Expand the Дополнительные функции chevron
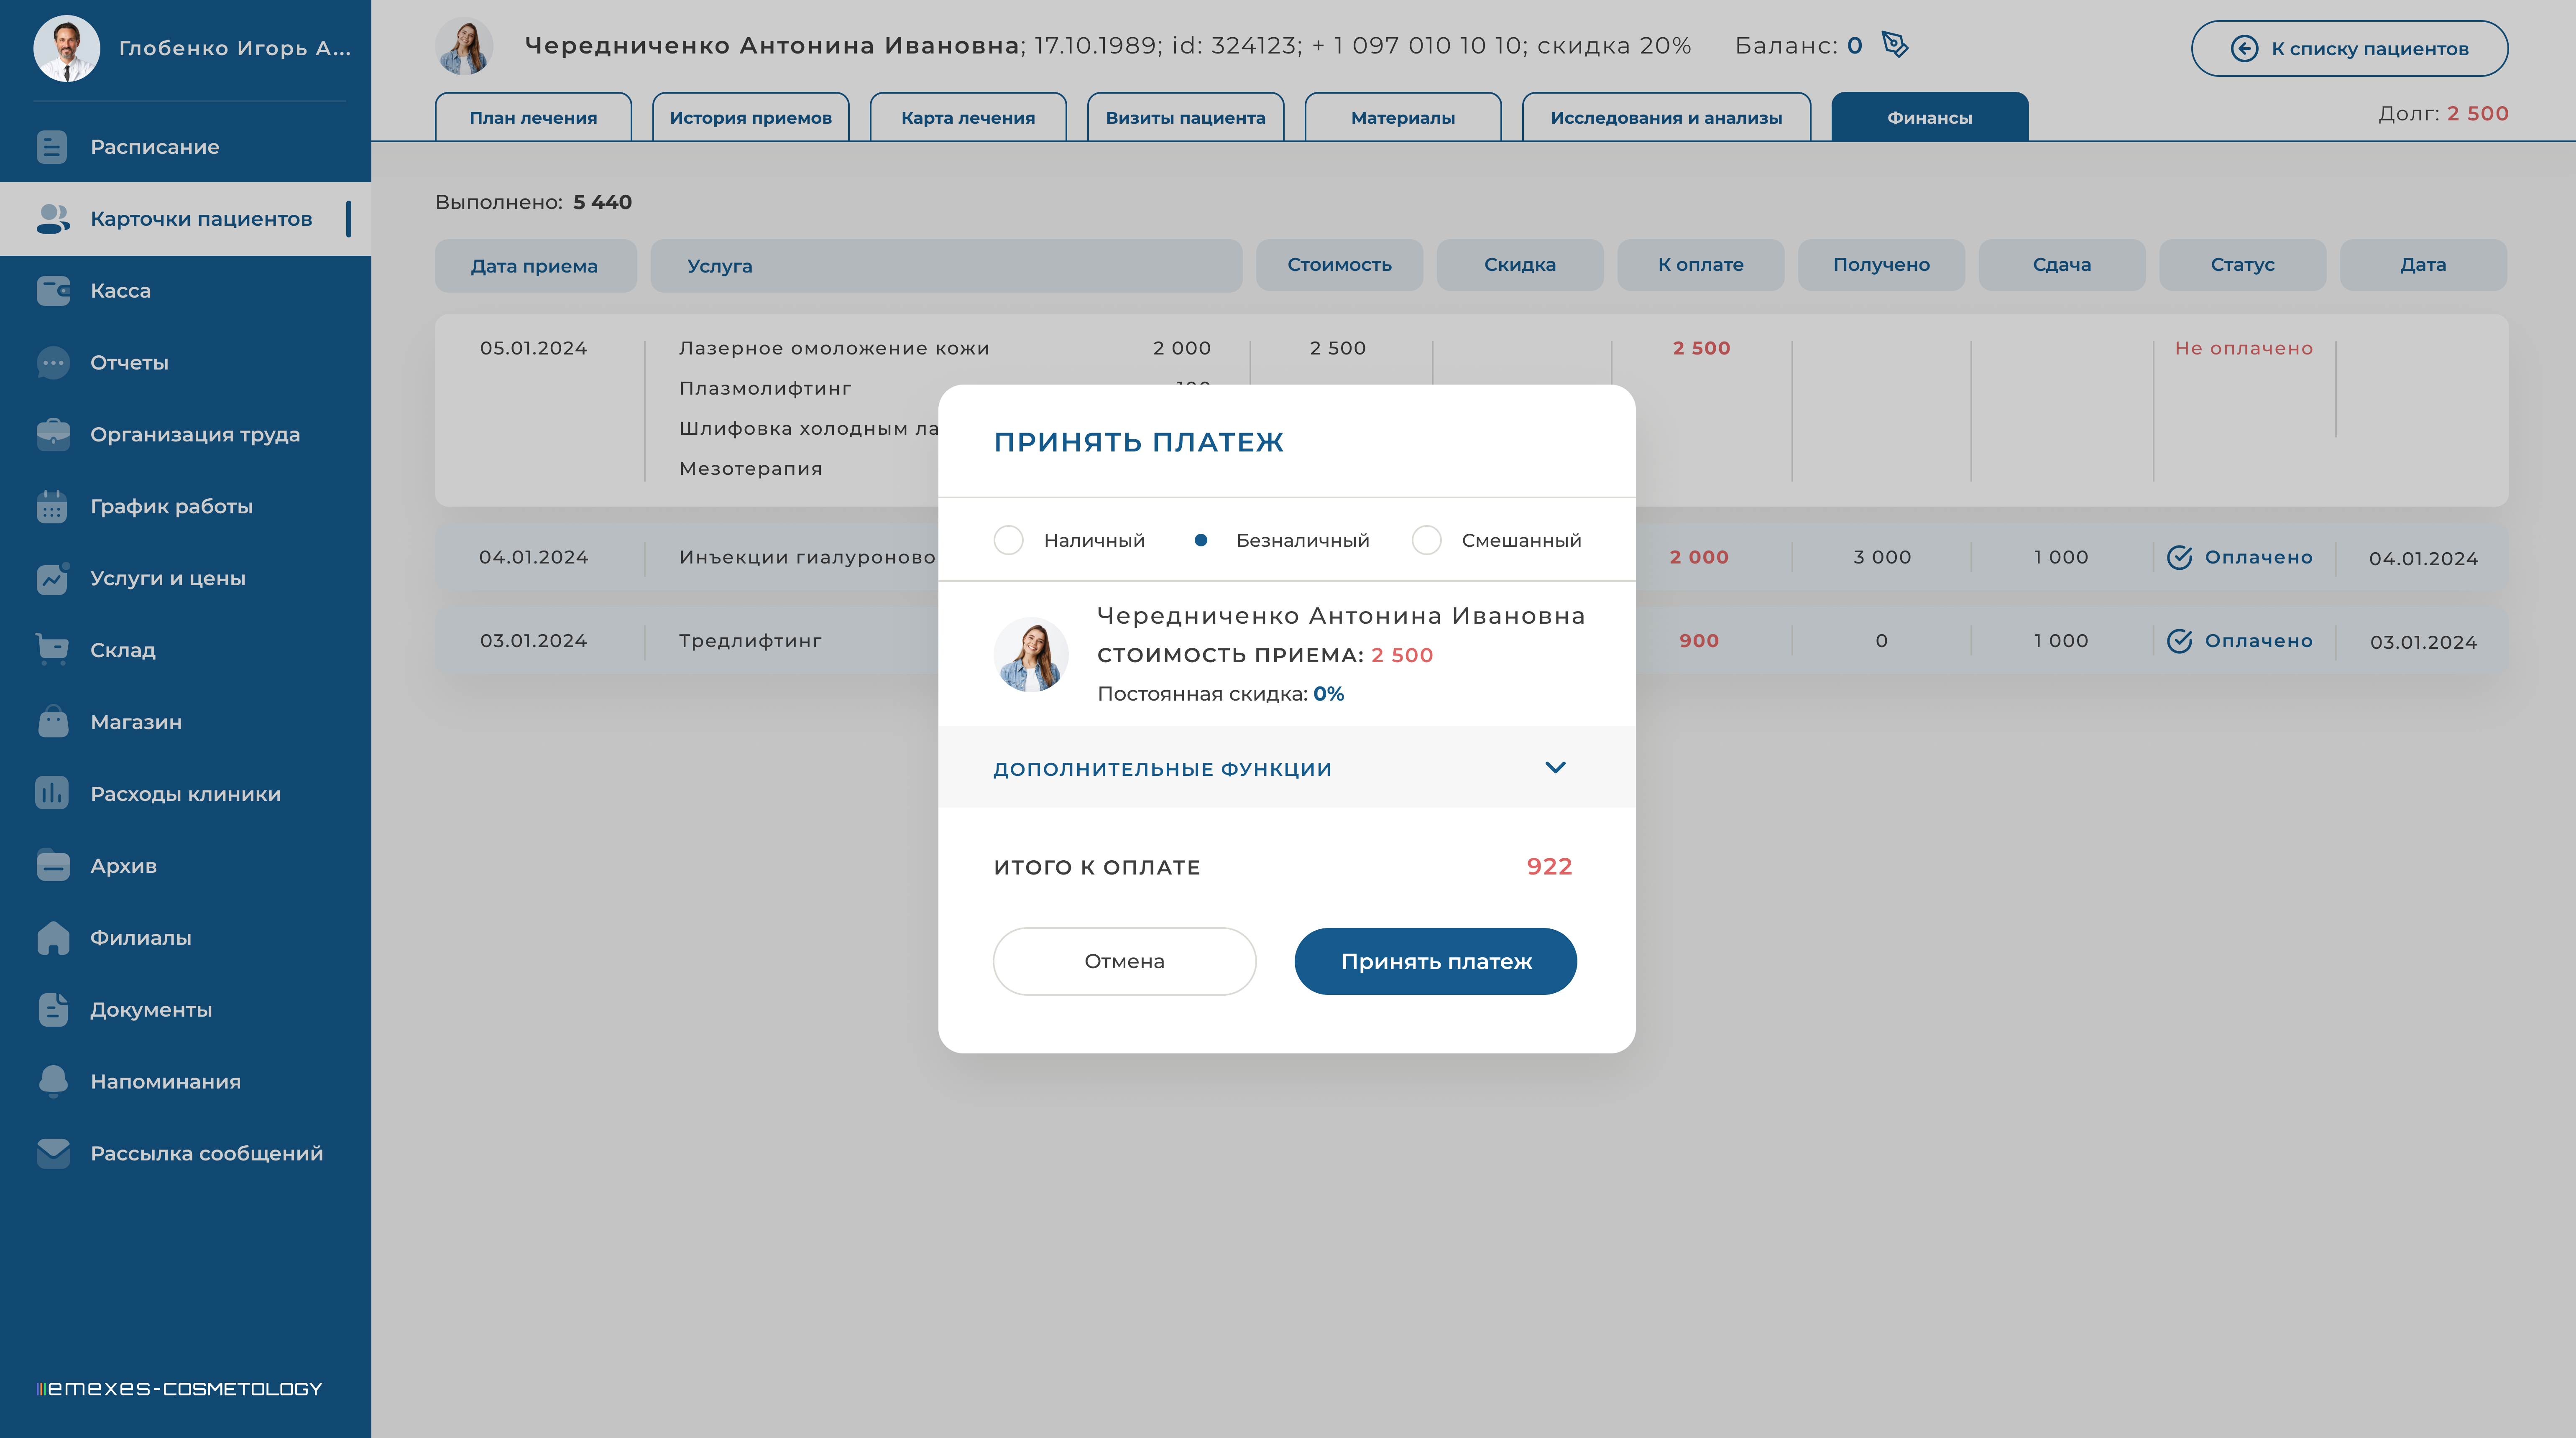 coord(1555,767)
